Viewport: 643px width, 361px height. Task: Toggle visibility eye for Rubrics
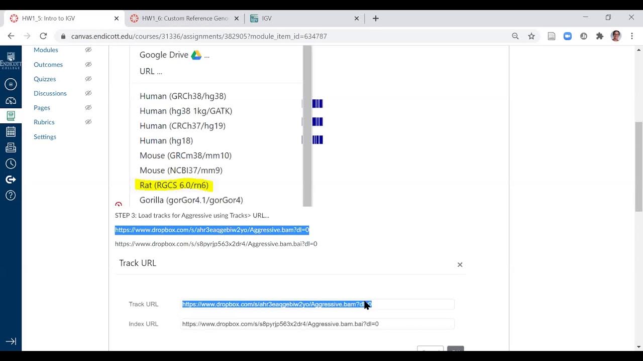click(x=88, y=122)
